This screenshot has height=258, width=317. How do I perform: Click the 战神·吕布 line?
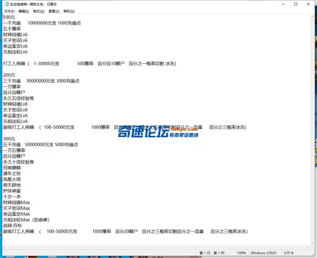[12, 225]
